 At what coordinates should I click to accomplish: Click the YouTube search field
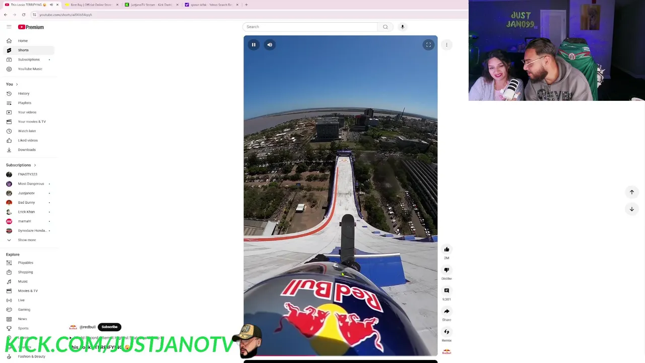point(310,27)
